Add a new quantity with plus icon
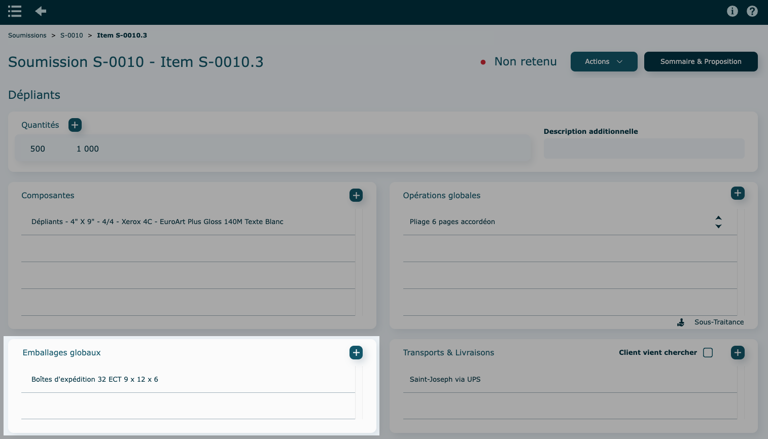768x439 pixels. pos(75,125)
